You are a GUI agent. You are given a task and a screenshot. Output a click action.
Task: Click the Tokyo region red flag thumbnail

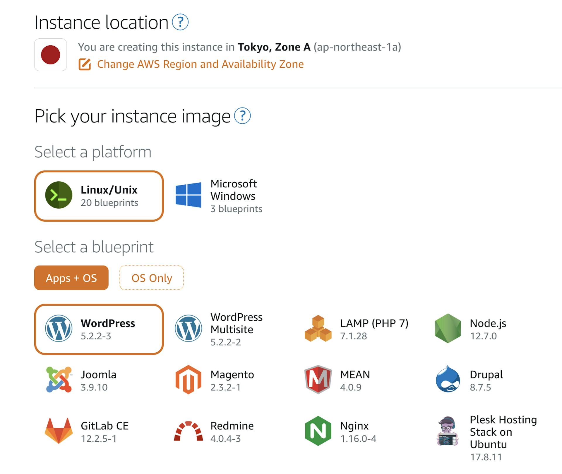pos(51,55)
